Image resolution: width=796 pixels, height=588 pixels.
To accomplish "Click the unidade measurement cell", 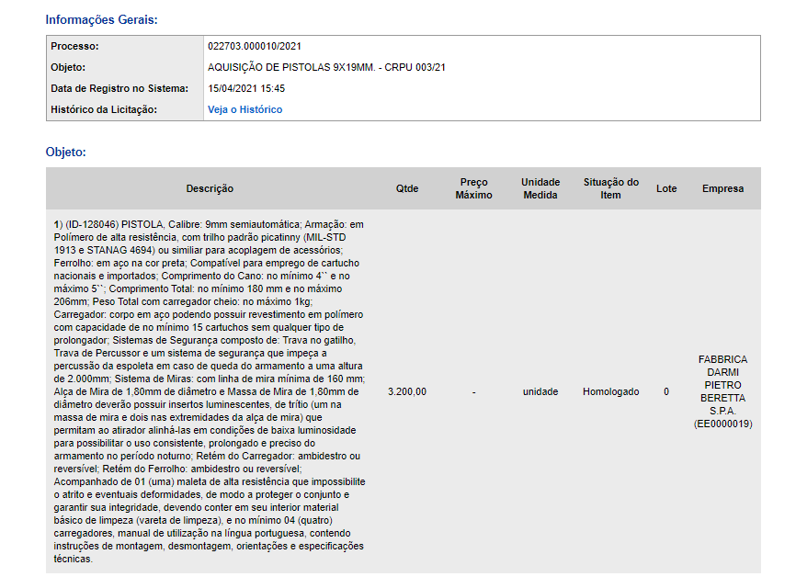I will coord(540,391).
